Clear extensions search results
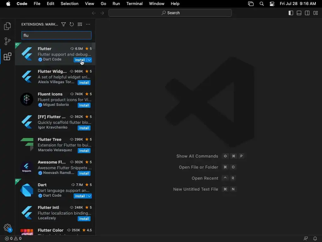The width and height of the screenshot is (322, 242). [80, 24]
